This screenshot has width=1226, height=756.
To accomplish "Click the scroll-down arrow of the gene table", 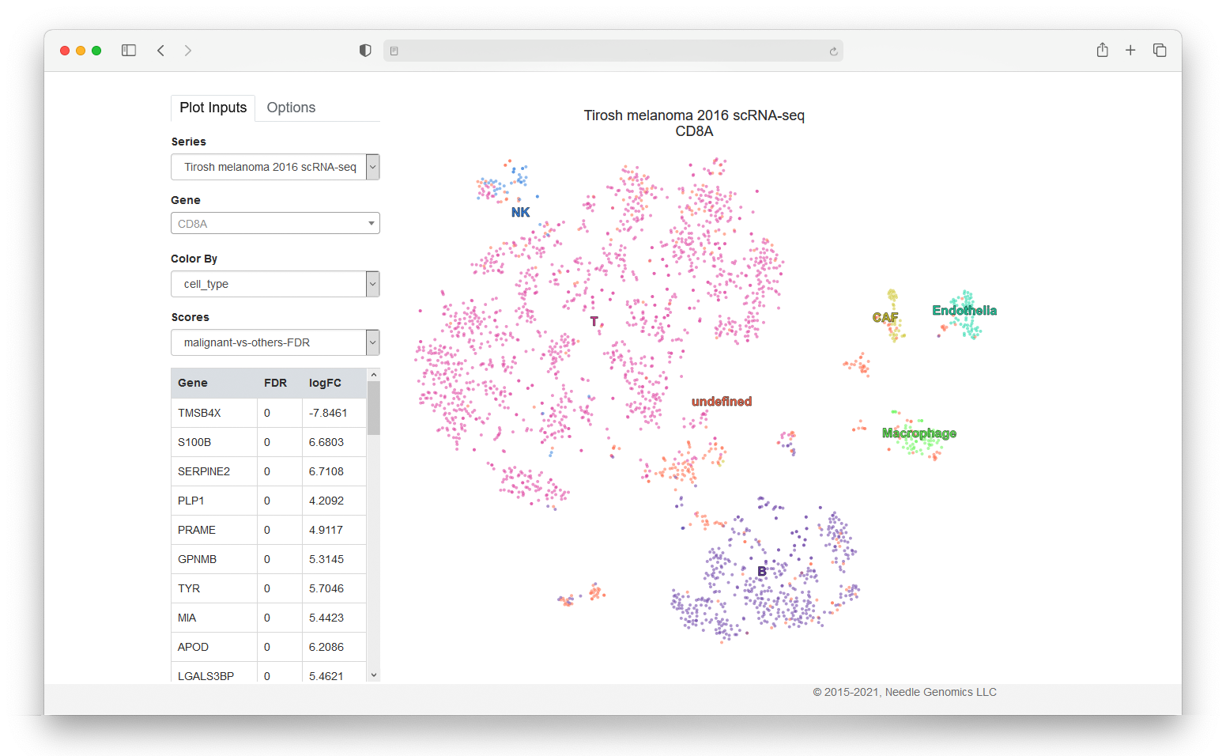I will tap(374, 675).
